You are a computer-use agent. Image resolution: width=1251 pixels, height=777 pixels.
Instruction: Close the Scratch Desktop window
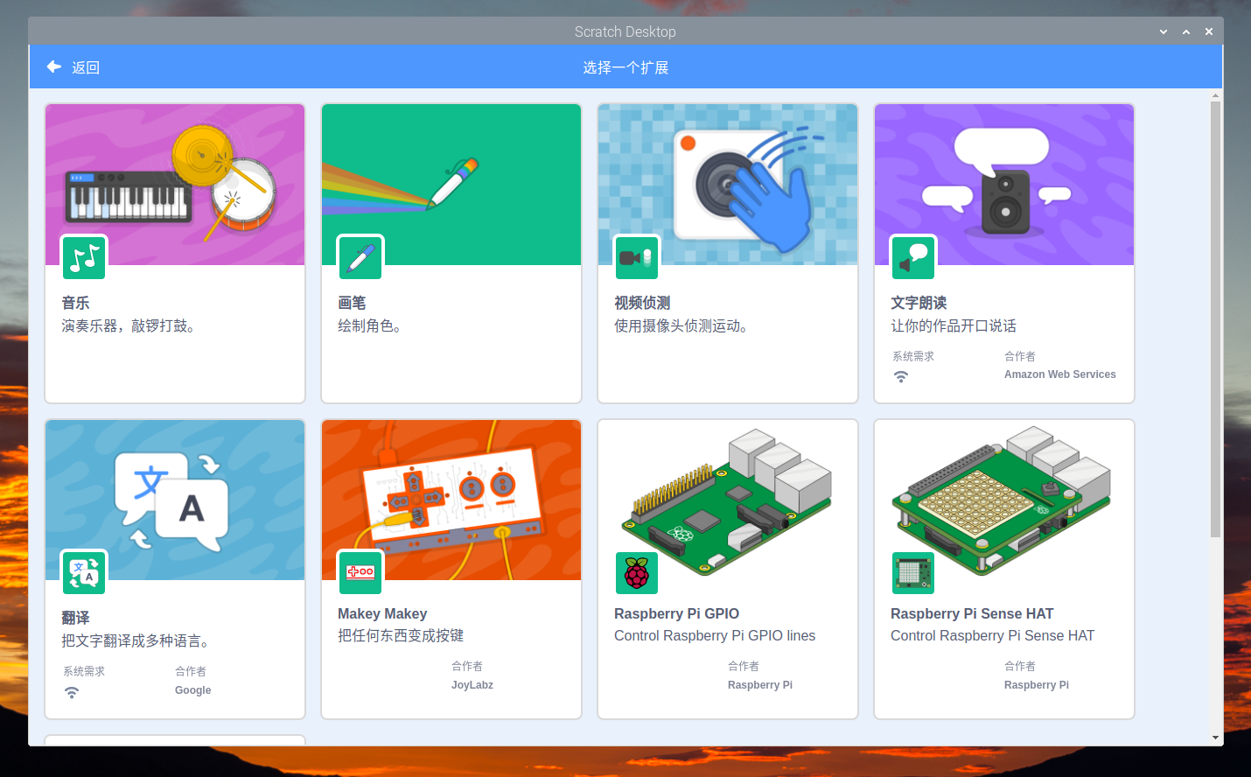click(1209, 31)
